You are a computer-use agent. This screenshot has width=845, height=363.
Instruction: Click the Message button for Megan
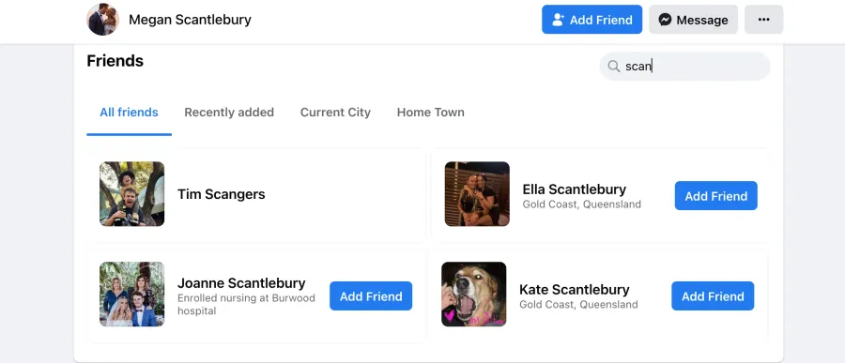coord(693,20)
